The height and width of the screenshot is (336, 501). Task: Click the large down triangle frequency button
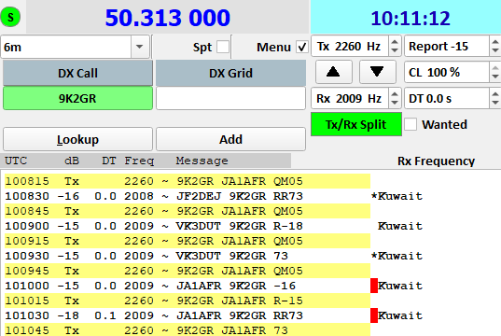click(x=377, y=72)
